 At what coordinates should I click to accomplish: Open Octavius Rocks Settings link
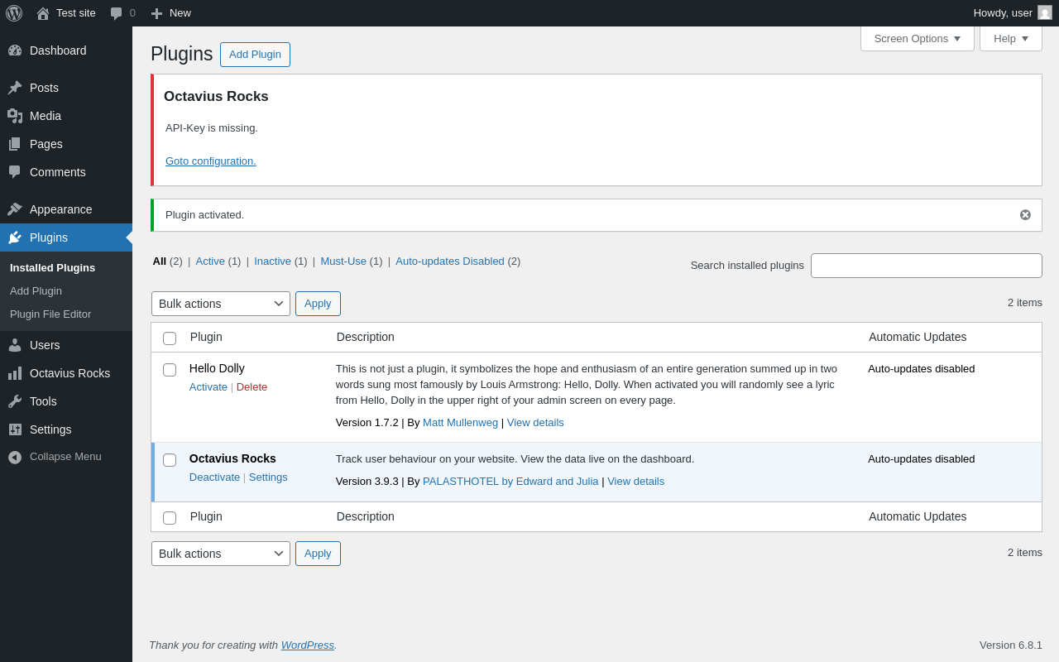[x=268, y=477]
